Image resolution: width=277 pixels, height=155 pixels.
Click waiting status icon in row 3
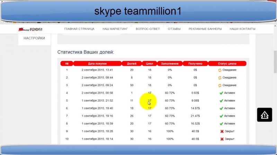[x=220, y=85]
